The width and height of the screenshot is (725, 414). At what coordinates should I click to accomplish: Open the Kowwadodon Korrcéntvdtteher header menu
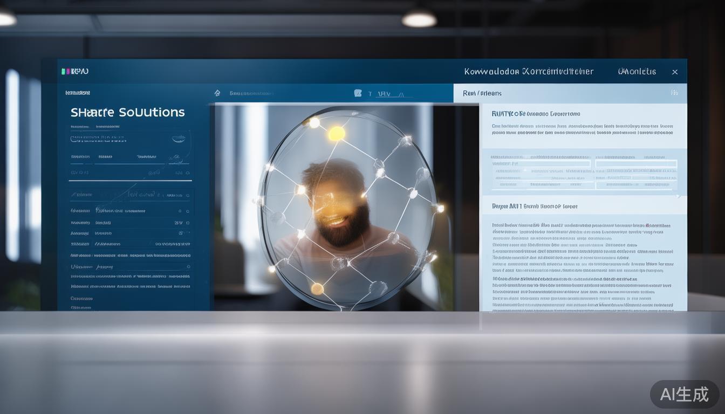[x=528, y=71]
